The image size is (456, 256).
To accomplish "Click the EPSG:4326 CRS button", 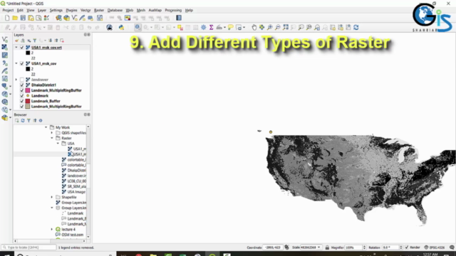I will coord(435,247).
